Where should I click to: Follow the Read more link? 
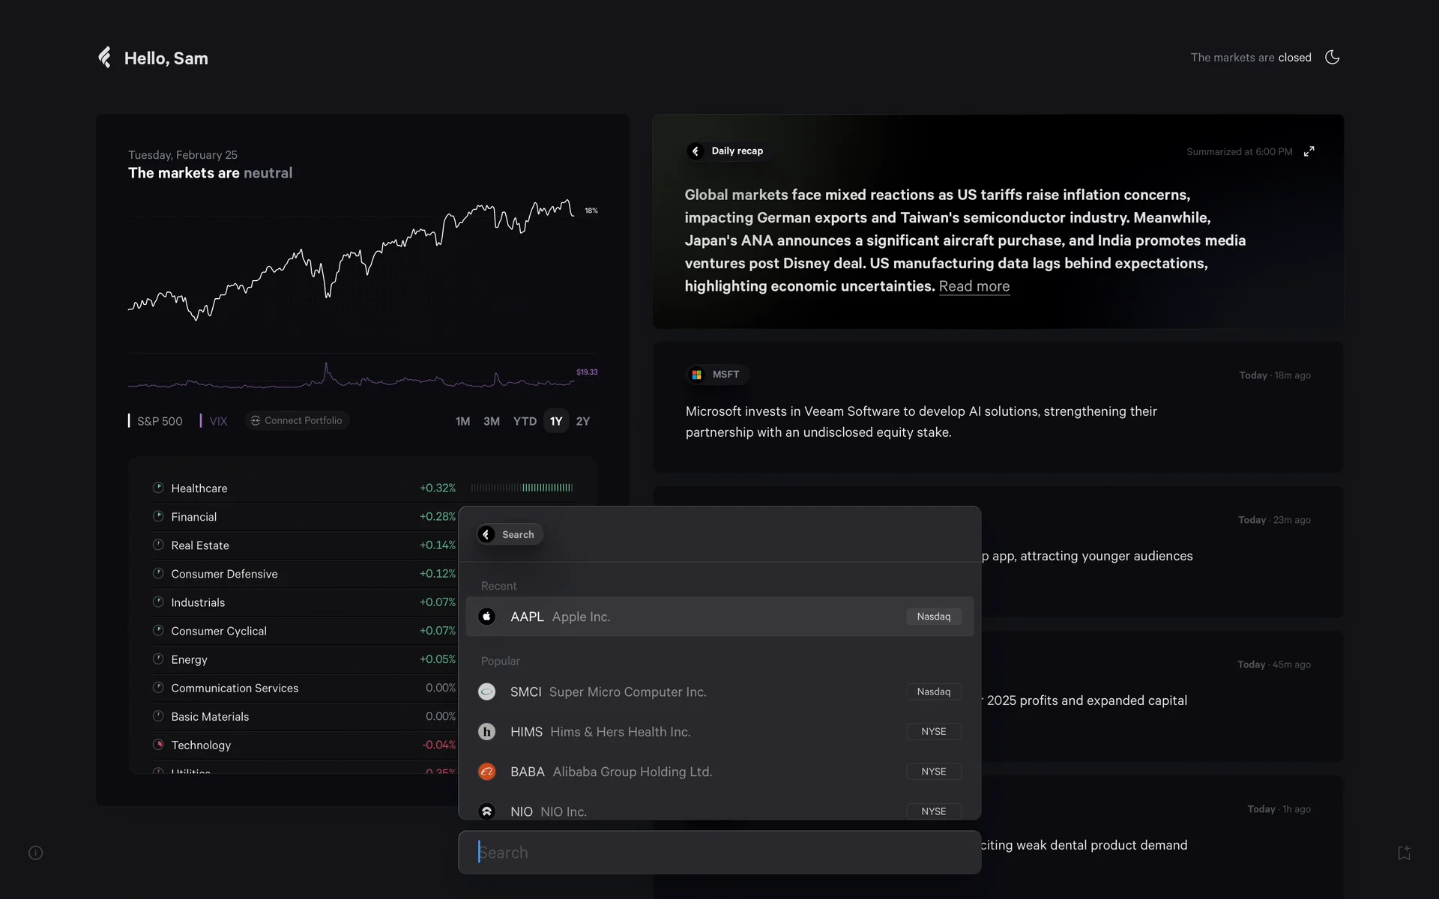click(974, 286)
